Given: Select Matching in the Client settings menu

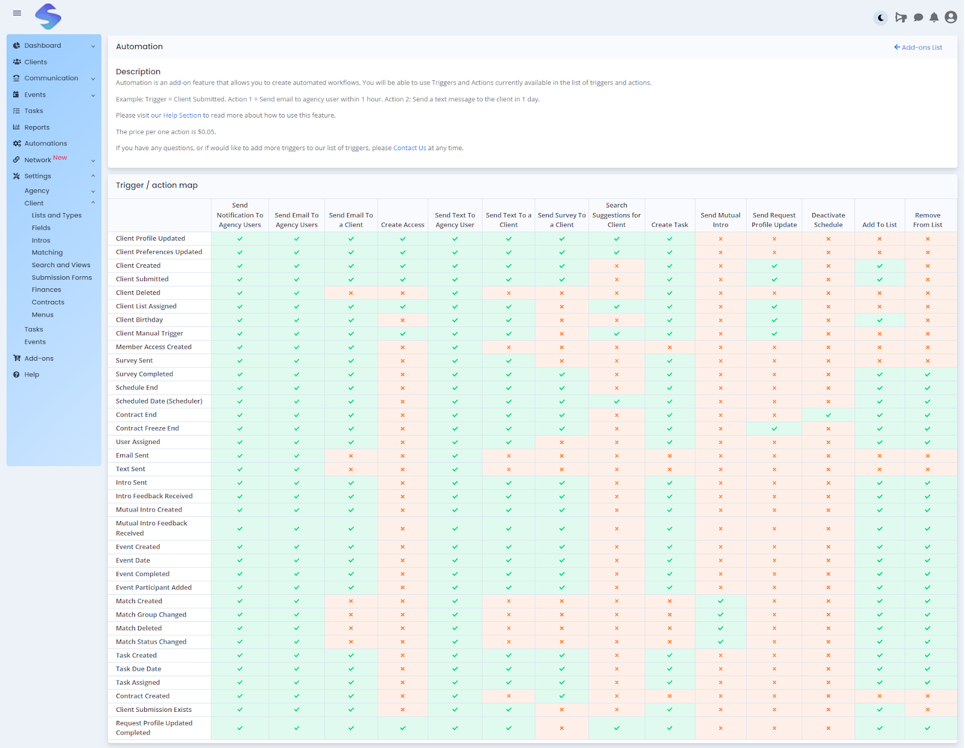Looking at the screenshot, I should (47, 252).
